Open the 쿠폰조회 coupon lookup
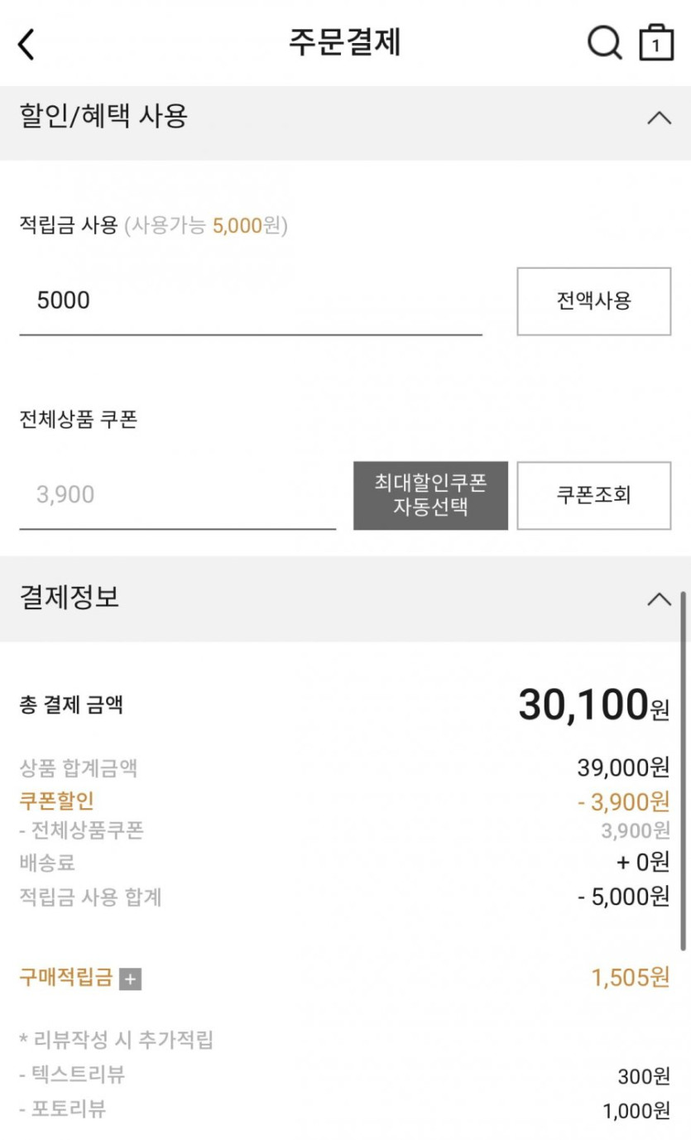The height and width of the screenshot is (1140, 691). click(x=593, y=495)
